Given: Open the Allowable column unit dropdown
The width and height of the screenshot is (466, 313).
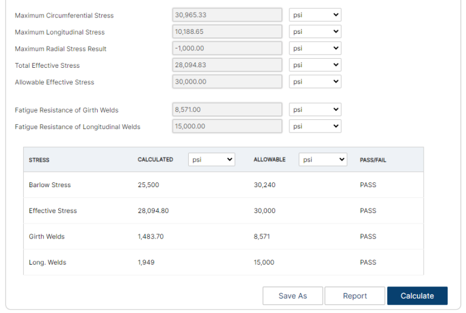Looking at the screenshot, I should tap(322, 159).
